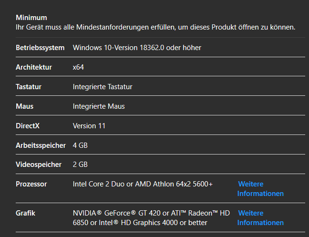The image size is (309, 237).
Task: Click the Arbeitsspeicher row label
Action: [40, 145]
